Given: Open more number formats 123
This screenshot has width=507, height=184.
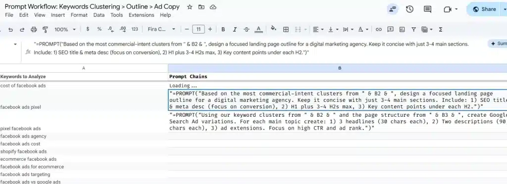Looking at the screenshot, I should (x=135, y=29).
